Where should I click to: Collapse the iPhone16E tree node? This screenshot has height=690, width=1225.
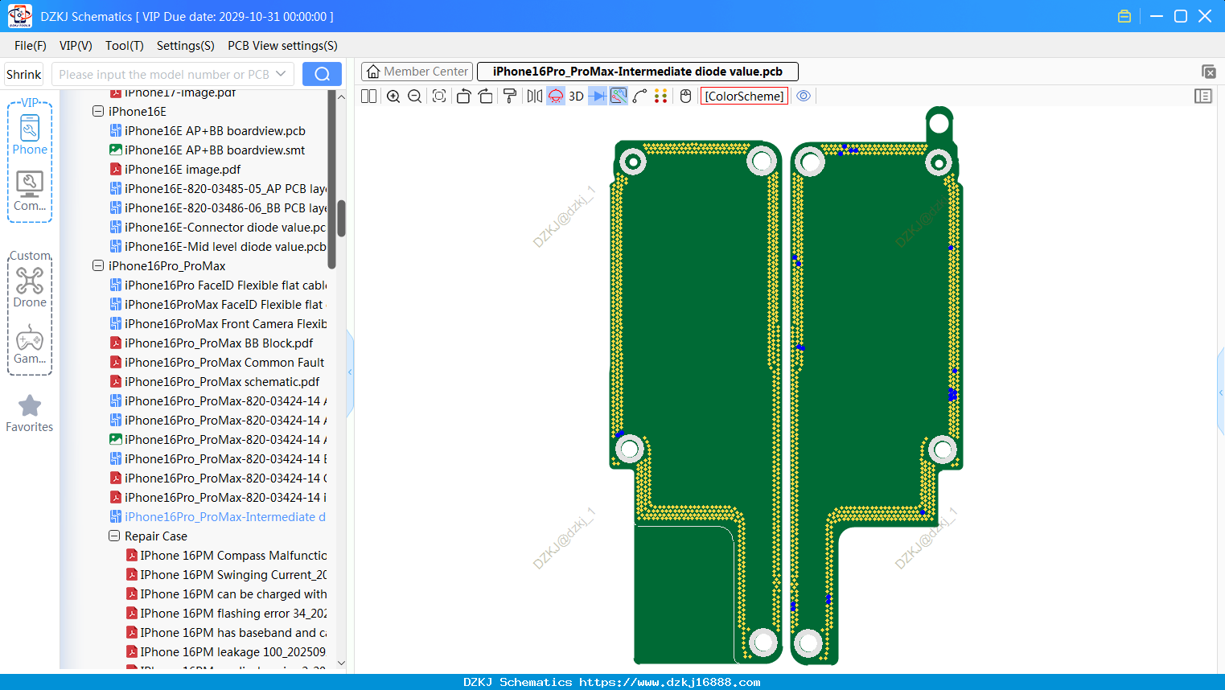(x=98, y=112)
